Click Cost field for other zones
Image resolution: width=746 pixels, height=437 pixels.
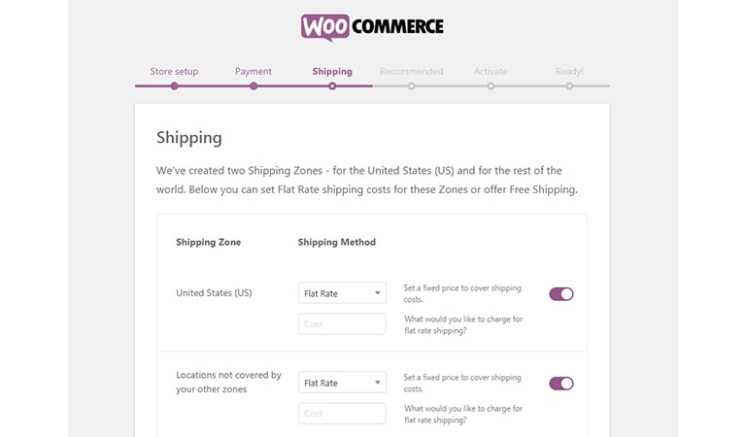[x=342, y=414]
